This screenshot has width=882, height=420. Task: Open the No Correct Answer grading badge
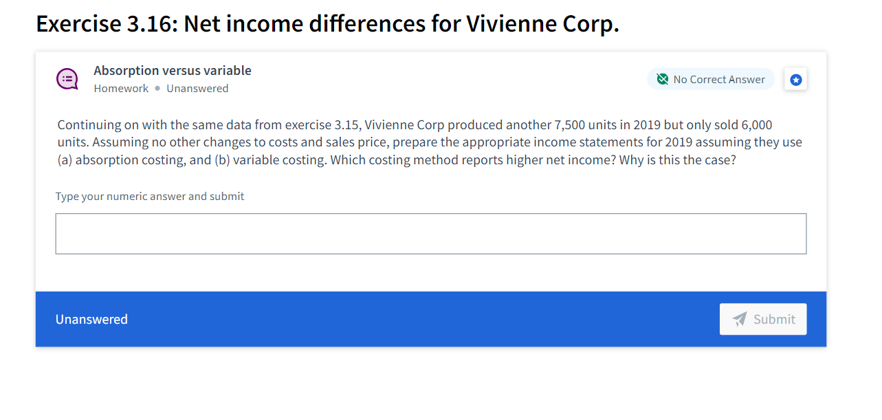(x=711, y=78)
